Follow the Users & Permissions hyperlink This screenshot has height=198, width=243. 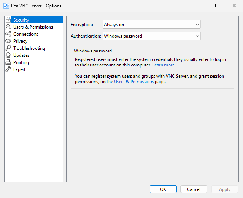click(x=134, y=82)
